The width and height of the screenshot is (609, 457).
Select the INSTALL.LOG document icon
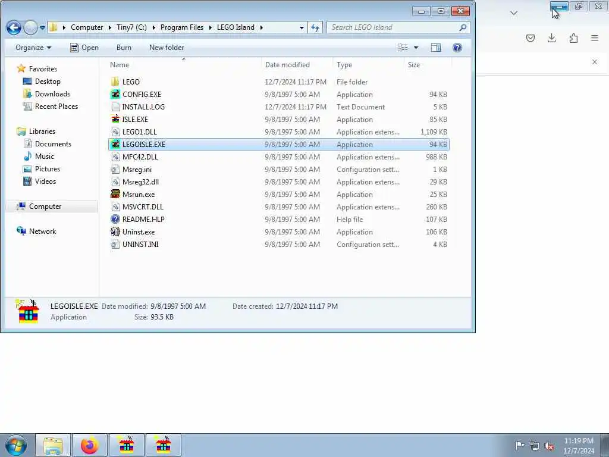115,107
